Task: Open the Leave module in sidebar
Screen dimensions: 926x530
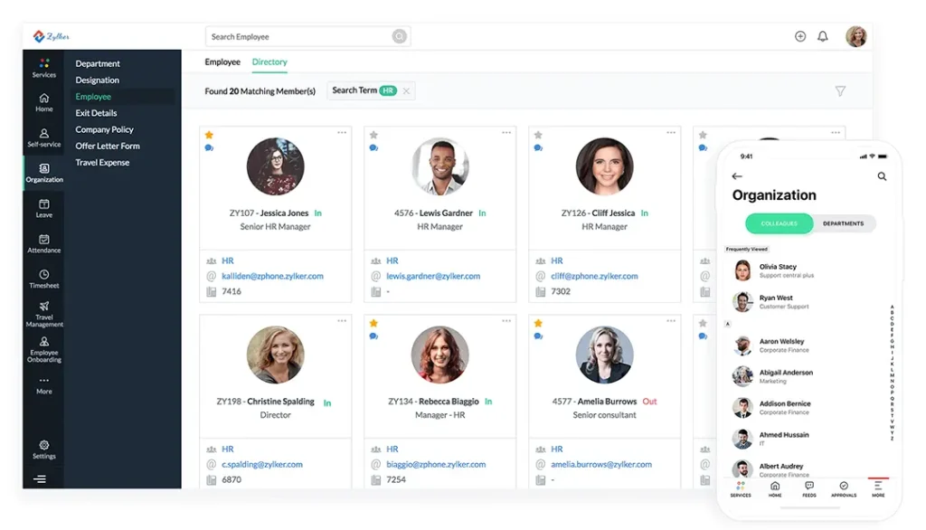Action: 43,208
